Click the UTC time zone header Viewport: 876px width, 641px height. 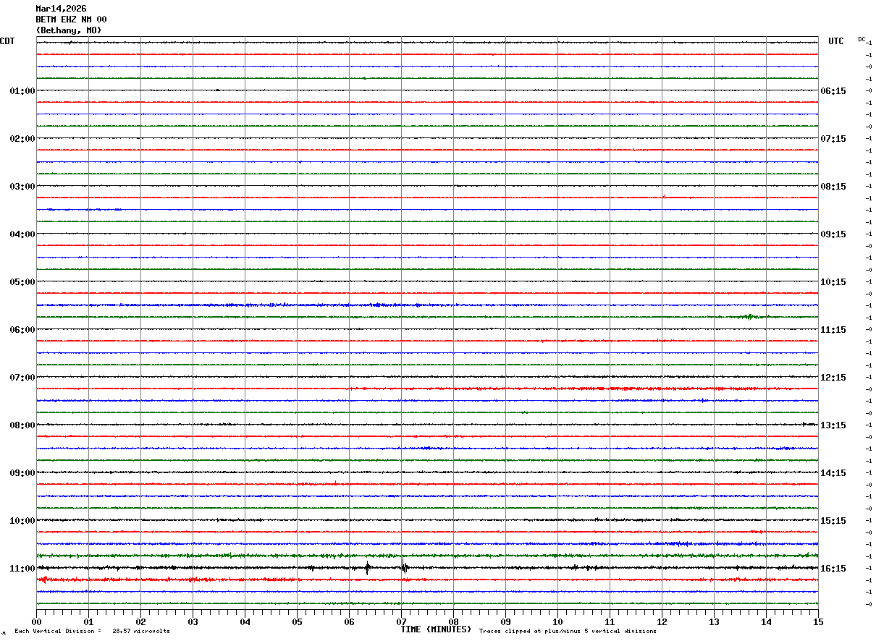836,41
